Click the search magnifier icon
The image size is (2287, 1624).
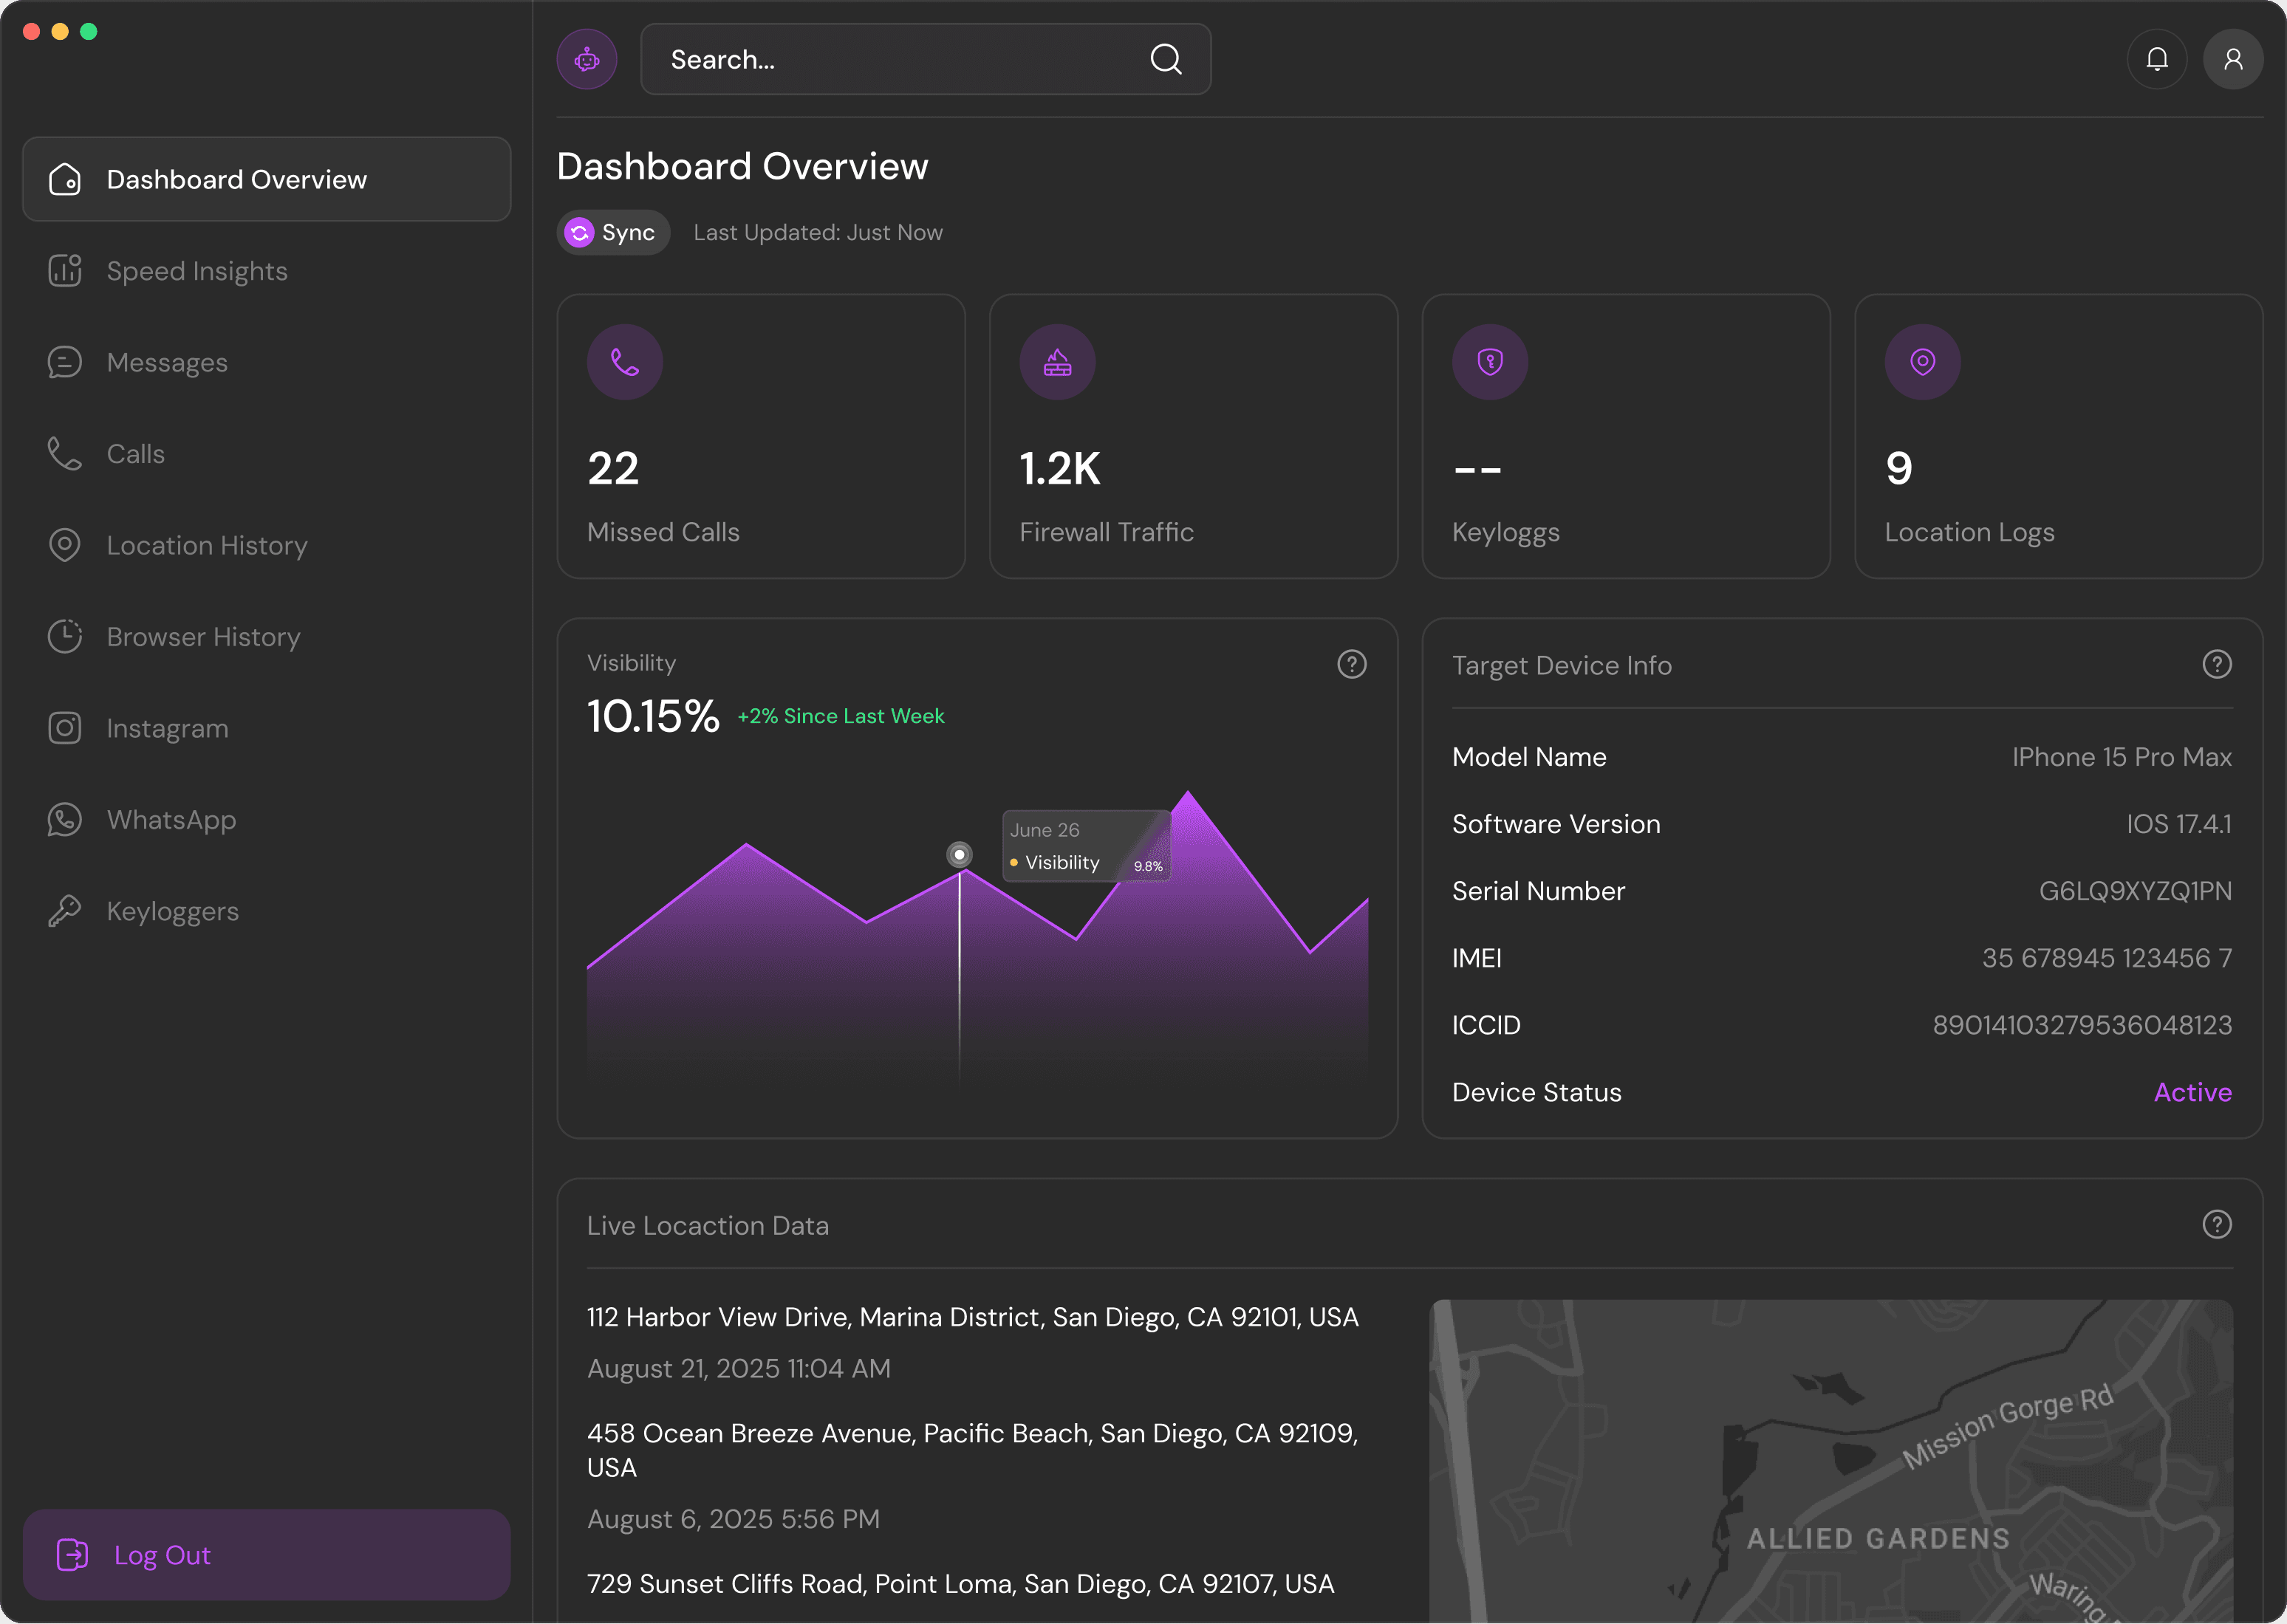pyautogui.click(x=1165, y=60)
